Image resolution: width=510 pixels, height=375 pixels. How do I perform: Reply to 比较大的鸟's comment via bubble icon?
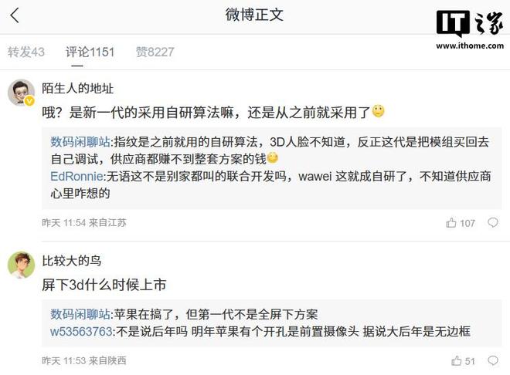(493, 360)
